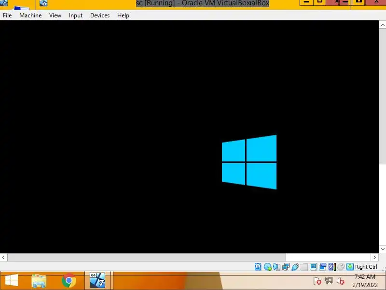Click the display settings status icon

[313, 267]
